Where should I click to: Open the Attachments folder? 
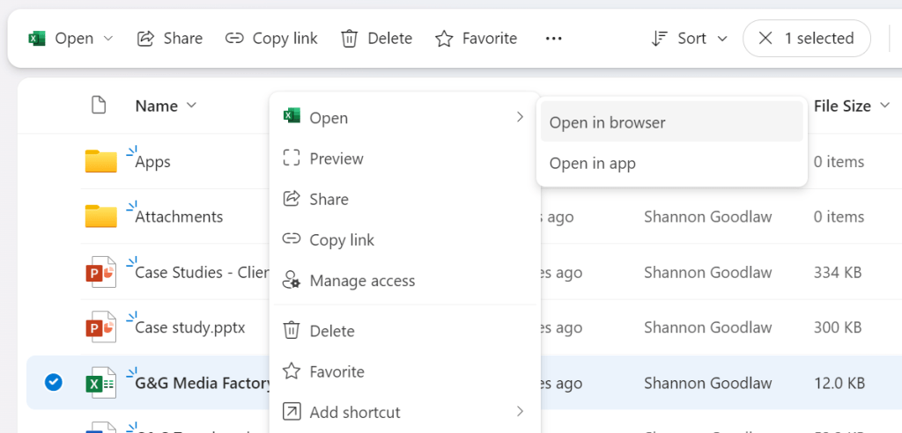[179, 216]
